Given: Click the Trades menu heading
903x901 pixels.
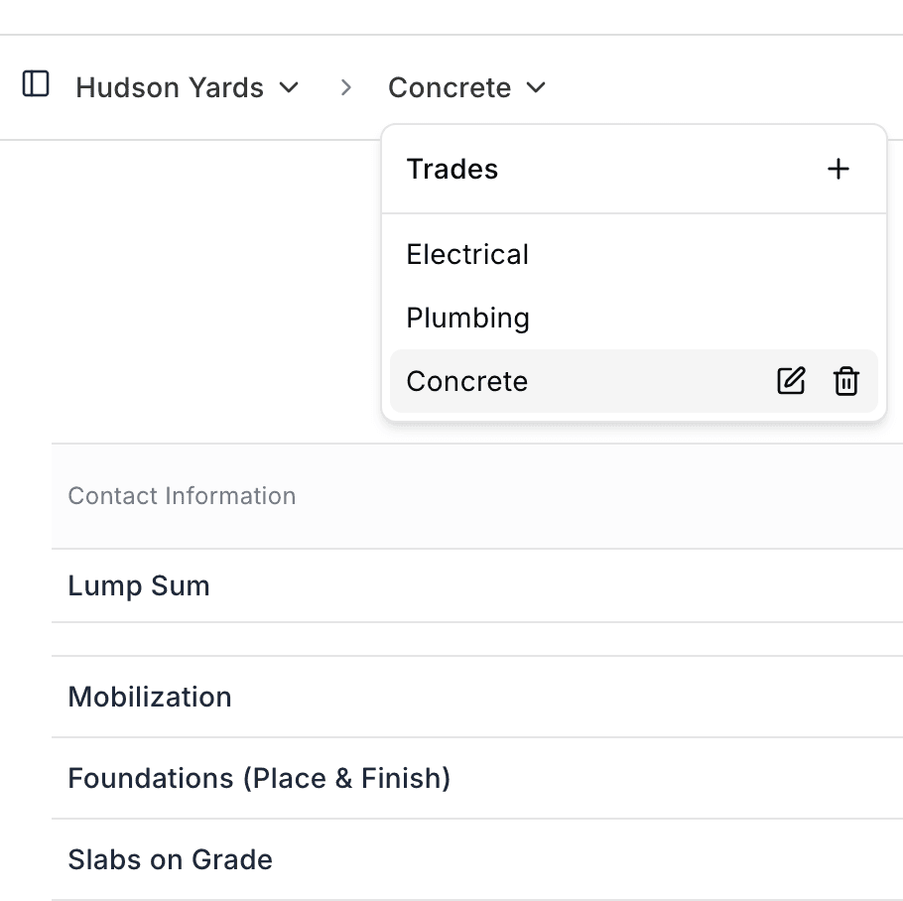Looking at the screenshot, I should 452,169.
